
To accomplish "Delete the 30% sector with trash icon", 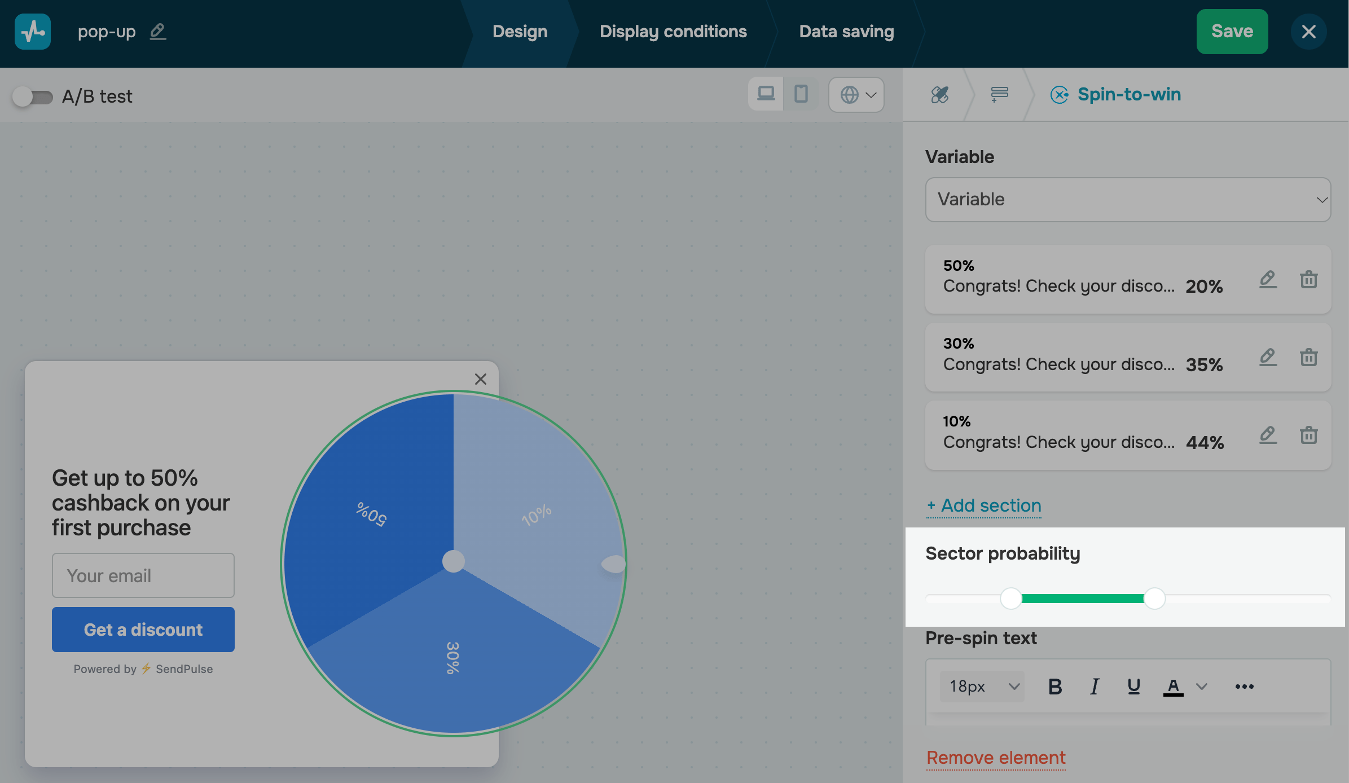I will click(x=1308, y=357).
